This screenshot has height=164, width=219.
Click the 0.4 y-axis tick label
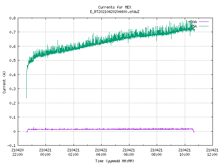tap(12, 75)
